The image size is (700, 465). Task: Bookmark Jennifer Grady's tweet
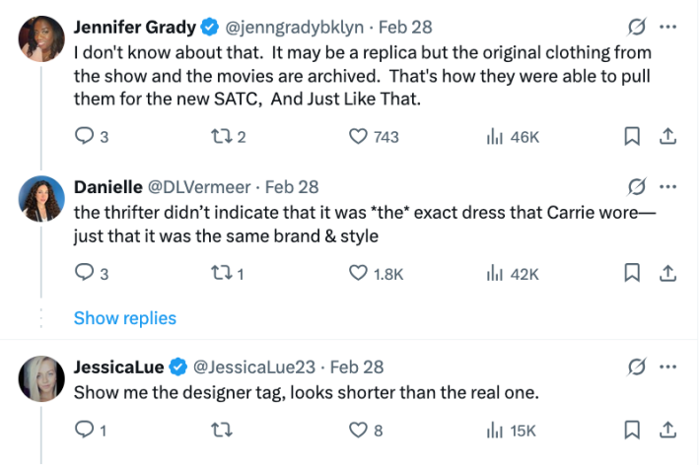[633, 137]
